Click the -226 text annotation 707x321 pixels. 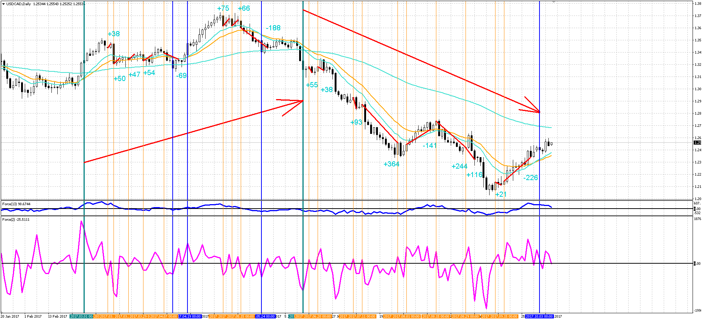530,178
